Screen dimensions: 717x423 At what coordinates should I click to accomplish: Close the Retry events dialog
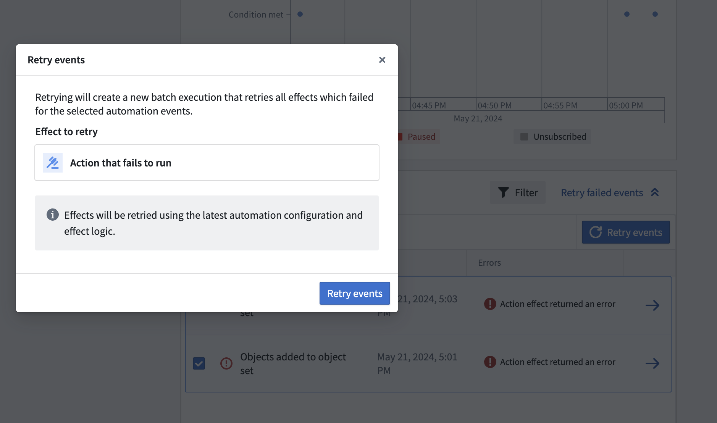point(382,60)
